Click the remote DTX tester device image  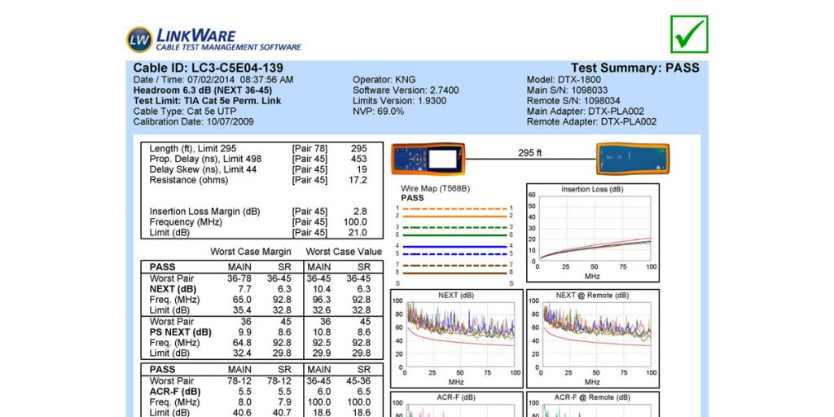coord(632,159)
